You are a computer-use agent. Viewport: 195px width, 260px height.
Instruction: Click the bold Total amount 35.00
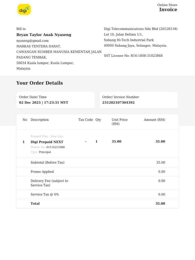coord(160,204)
